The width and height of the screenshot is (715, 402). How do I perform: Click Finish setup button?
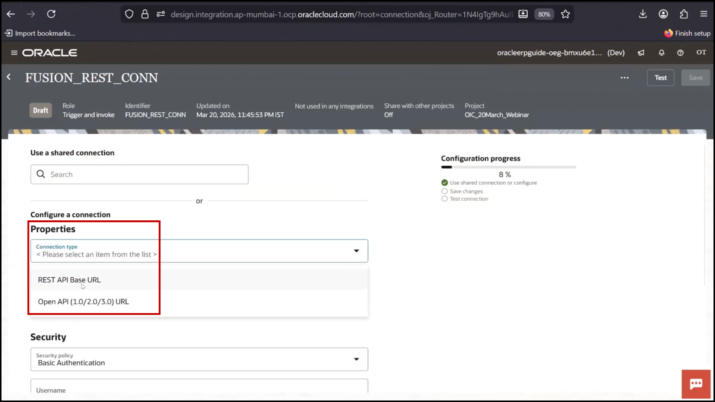(x=687, y=33)
